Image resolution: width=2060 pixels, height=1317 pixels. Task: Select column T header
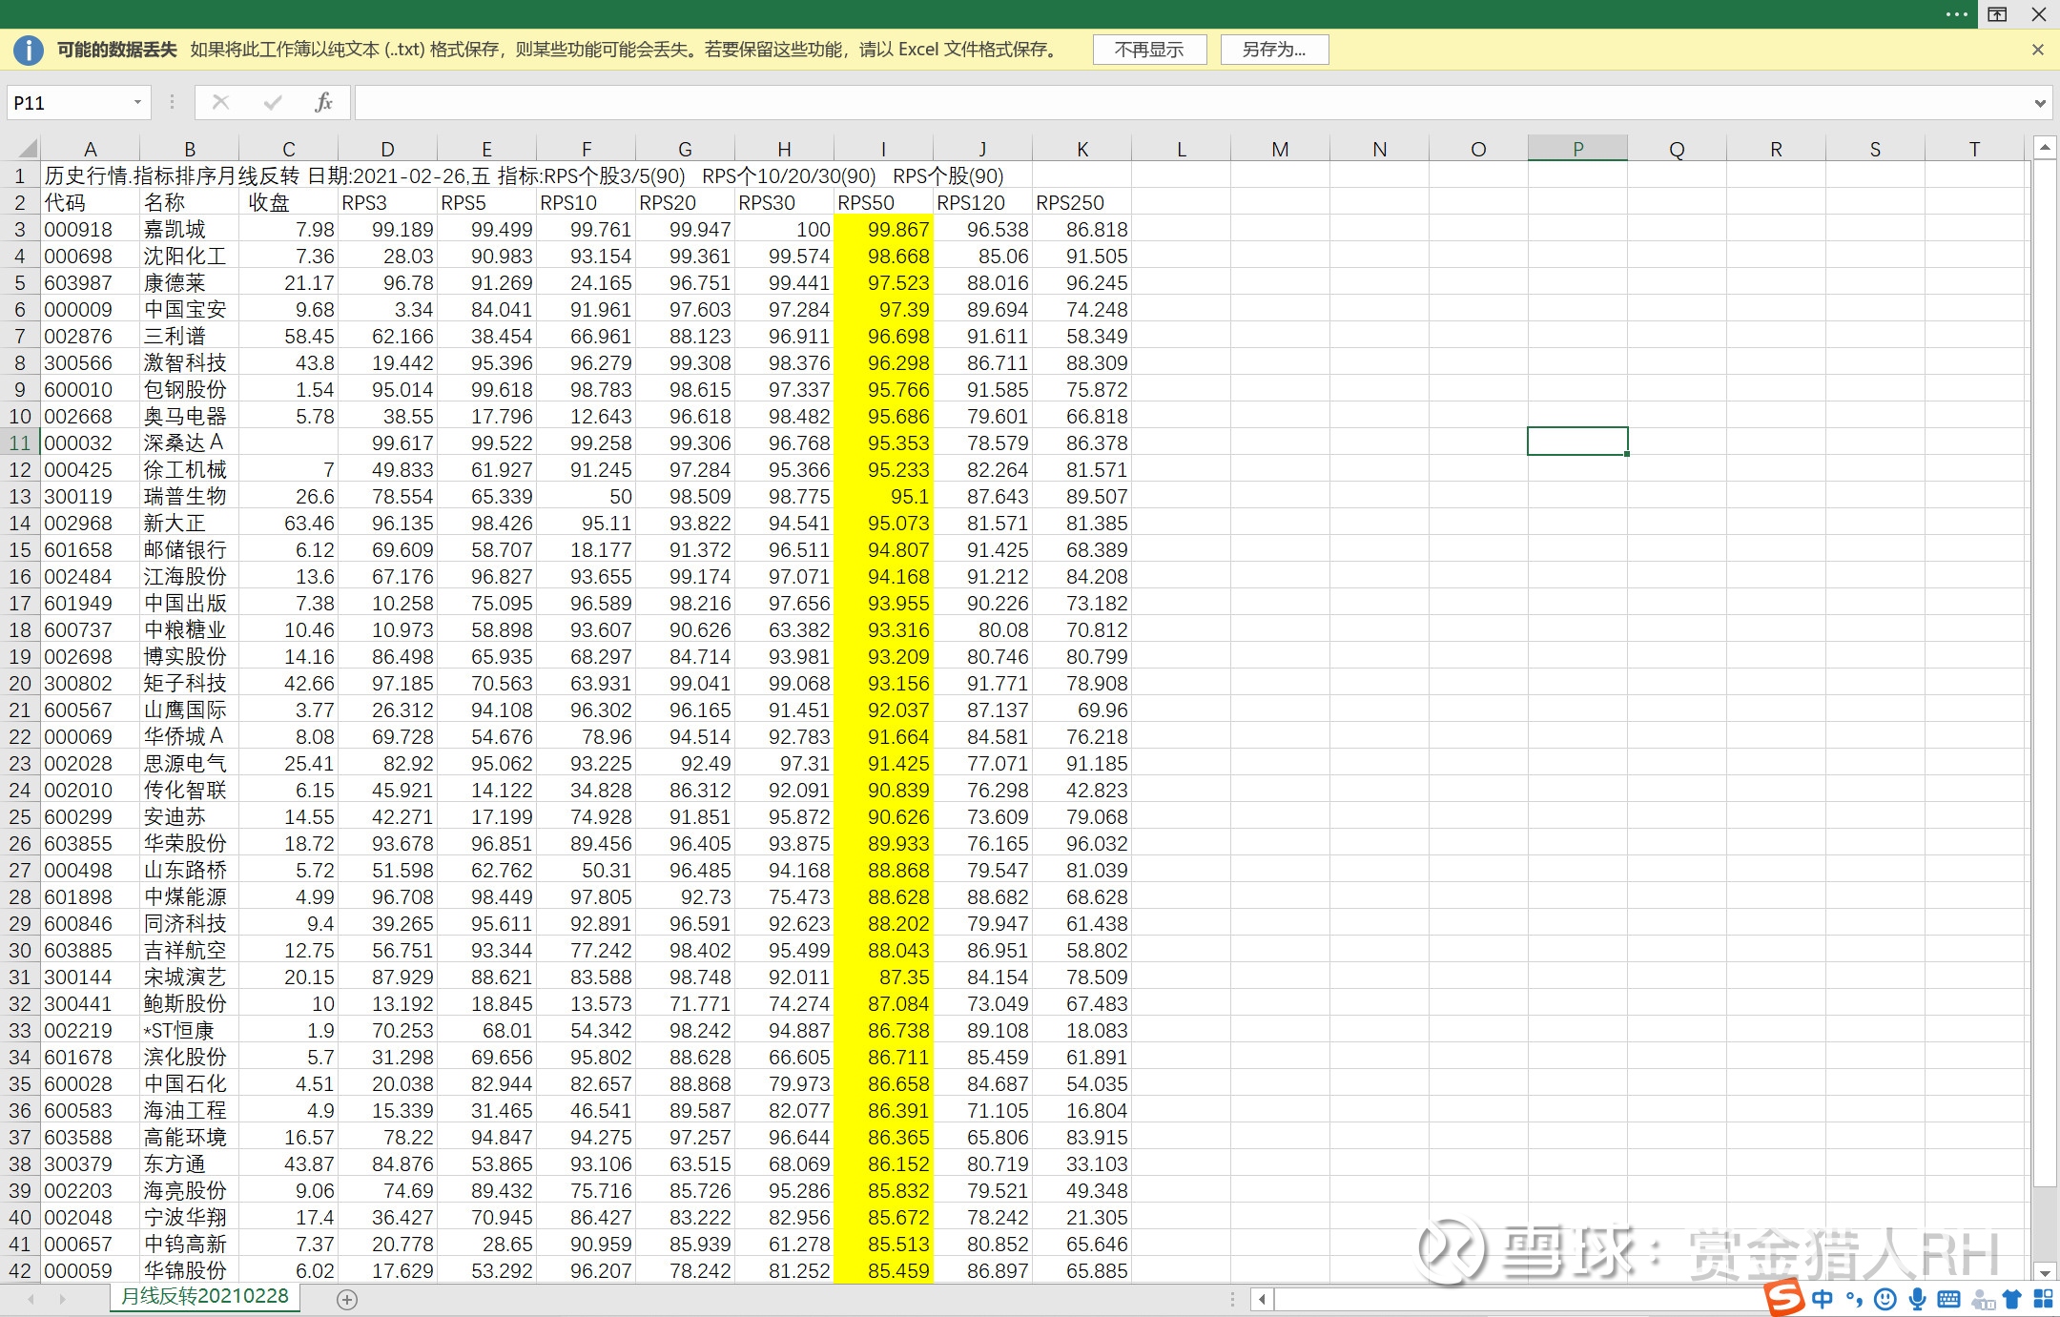(x=1974, y=149)
